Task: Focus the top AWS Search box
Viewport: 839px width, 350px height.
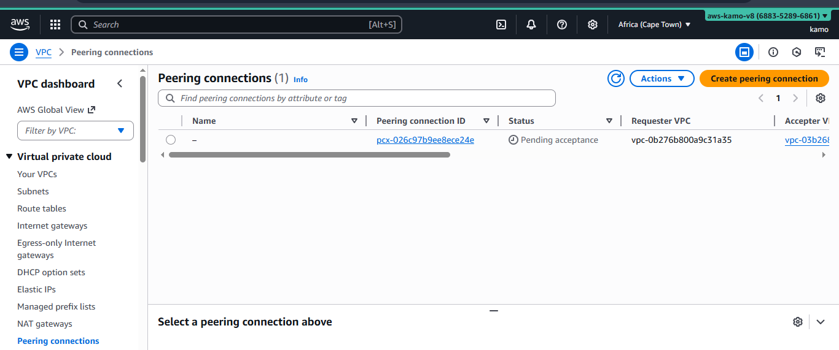Action: coord(236,25)
